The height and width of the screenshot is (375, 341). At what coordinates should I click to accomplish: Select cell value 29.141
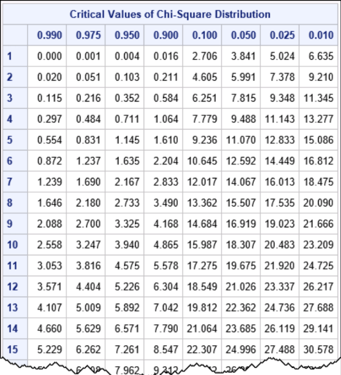(x=318, y=328)
